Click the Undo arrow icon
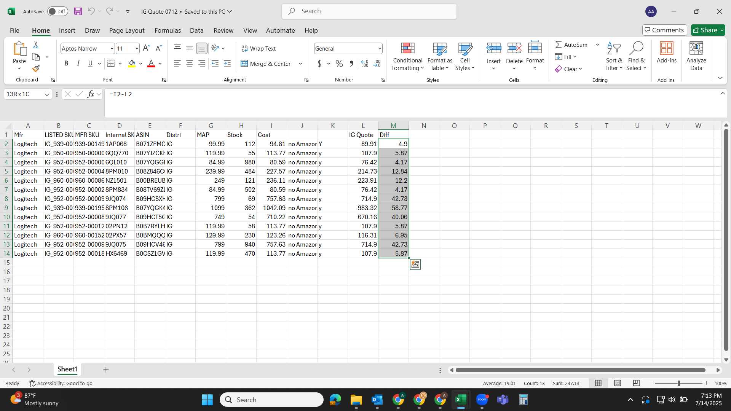The image size is (731, 411). (91, 11)
